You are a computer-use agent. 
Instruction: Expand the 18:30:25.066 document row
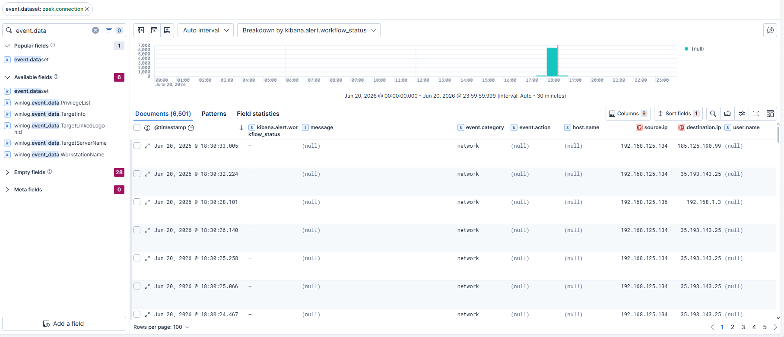(x=147, y=286)
